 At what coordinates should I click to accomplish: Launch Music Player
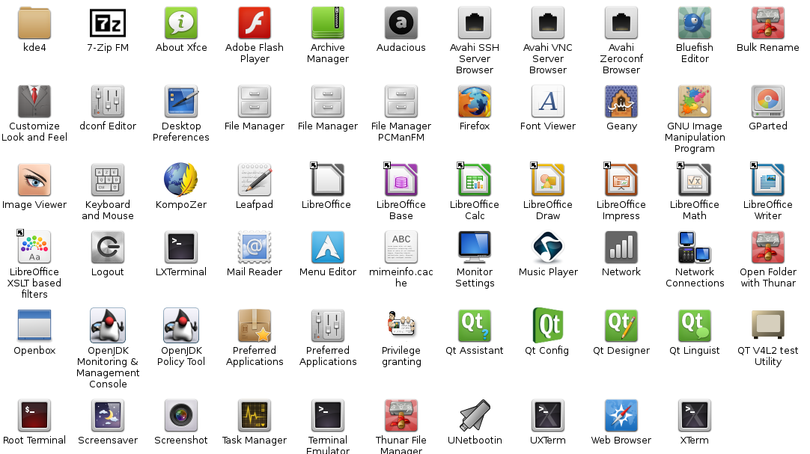pyautogui.click(x=547, y=247)
